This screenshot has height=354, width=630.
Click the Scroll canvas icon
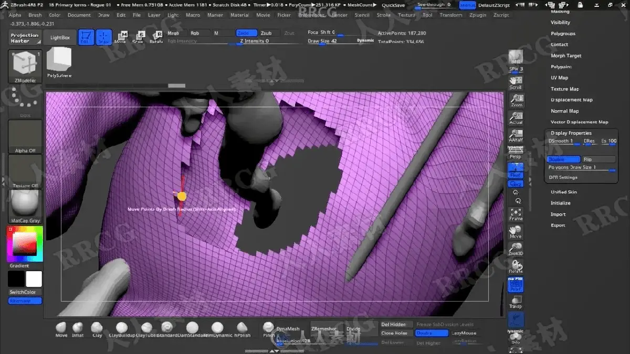[x=516, y=83]
